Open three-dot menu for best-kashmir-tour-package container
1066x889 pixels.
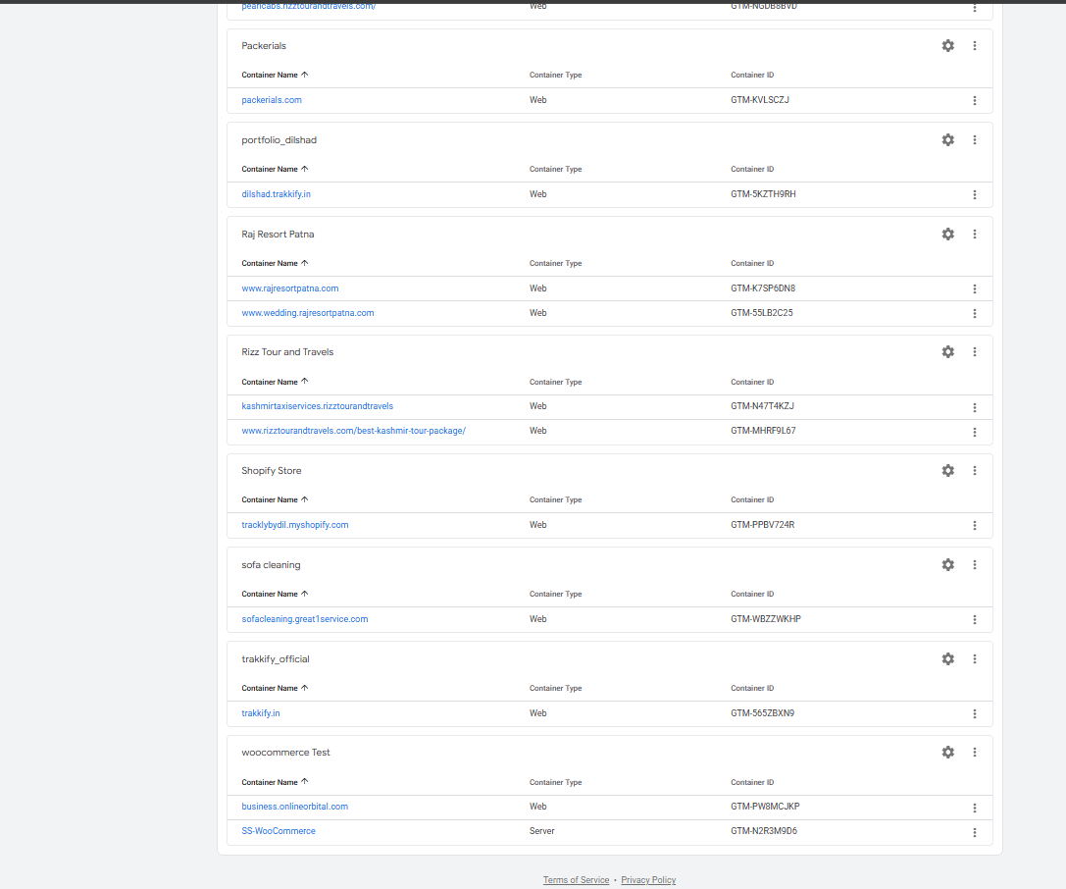pos(974,432)
